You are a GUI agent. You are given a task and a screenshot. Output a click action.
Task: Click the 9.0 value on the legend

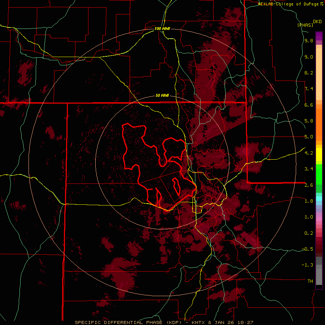coord(309,57)
